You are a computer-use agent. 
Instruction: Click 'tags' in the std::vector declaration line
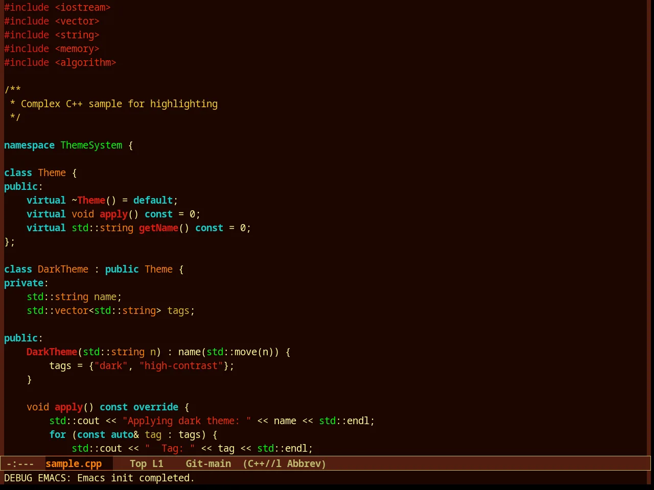point(178,310)
